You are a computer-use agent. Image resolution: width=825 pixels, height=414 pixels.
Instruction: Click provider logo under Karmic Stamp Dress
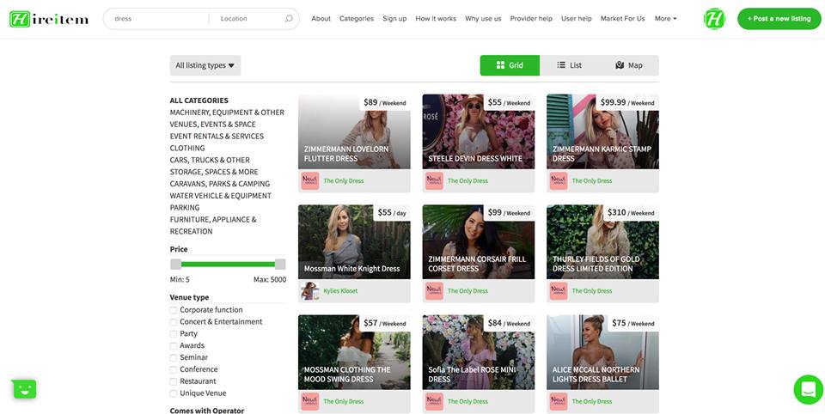click(559, 180)
